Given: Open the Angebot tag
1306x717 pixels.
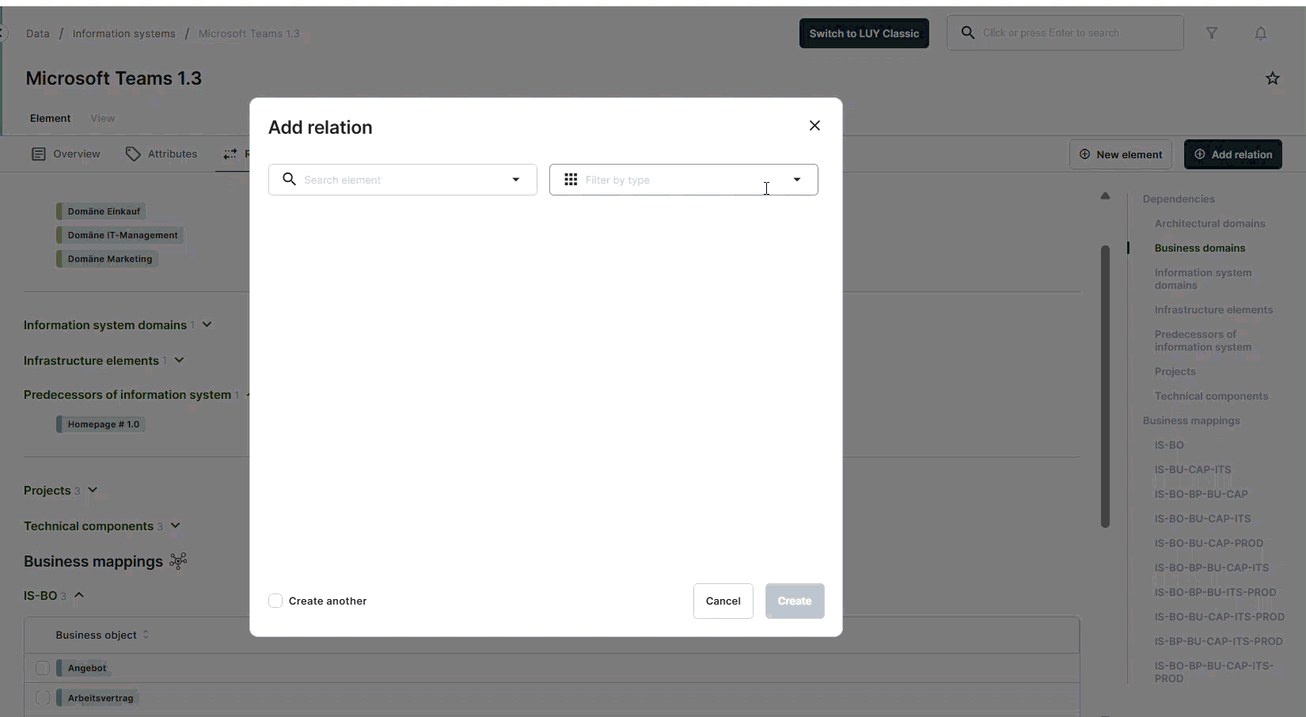Looking at the screenshot, I should [82, 668].
